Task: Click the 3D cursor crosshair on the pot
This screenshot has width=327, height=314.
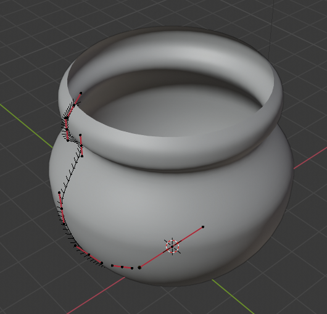Action: click(172, 246)
